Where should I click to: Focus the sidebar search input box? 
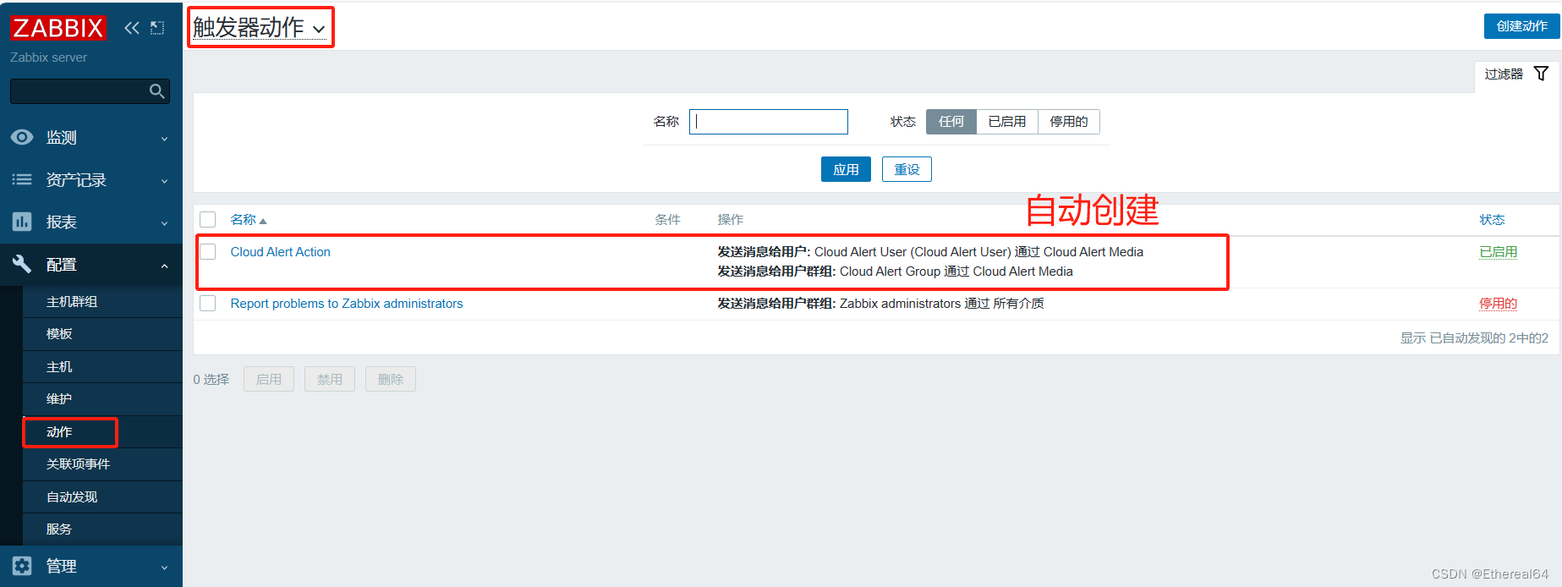coord(90,91)
